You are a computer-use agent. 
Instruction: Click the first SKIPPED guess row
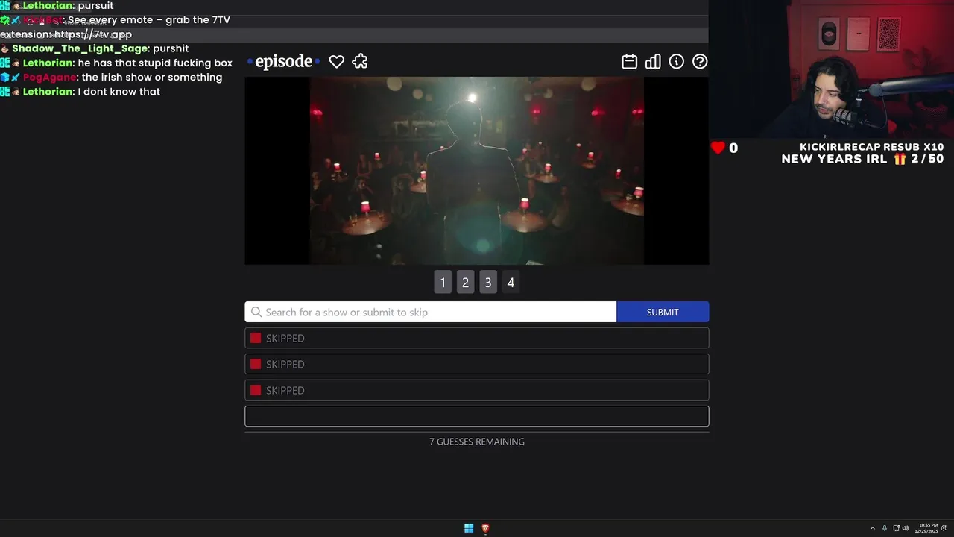[477, 338]
